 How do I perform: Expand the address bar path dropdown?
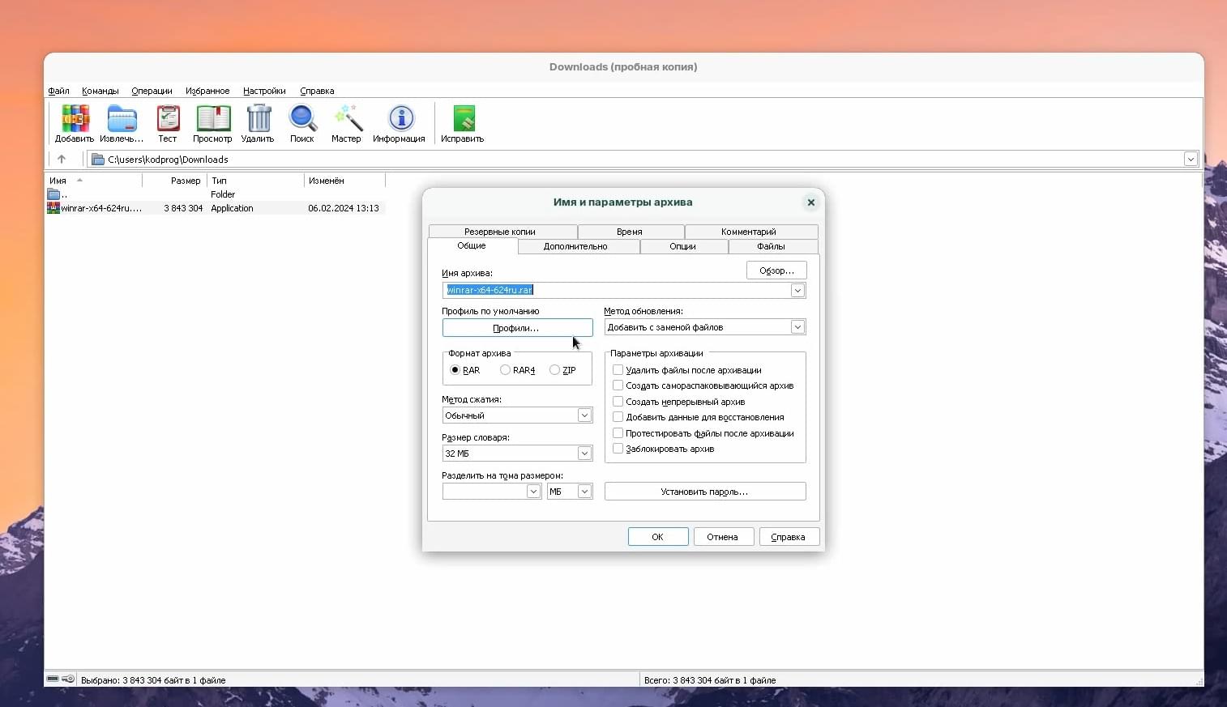coord(1191,159)
